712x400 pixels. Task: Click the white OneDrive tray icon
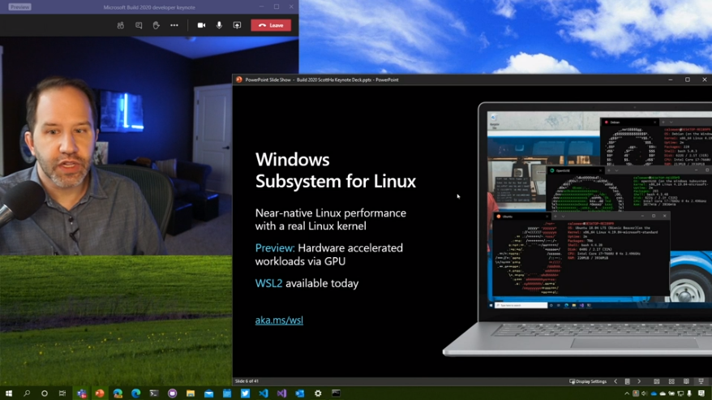[663, 394]
